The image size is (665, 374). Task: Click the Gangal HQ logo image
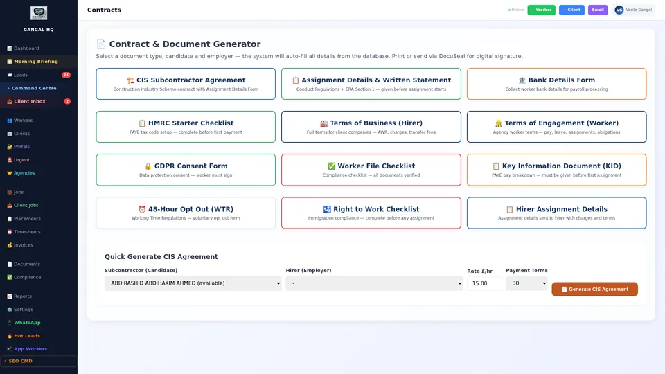tap(39, 13)
